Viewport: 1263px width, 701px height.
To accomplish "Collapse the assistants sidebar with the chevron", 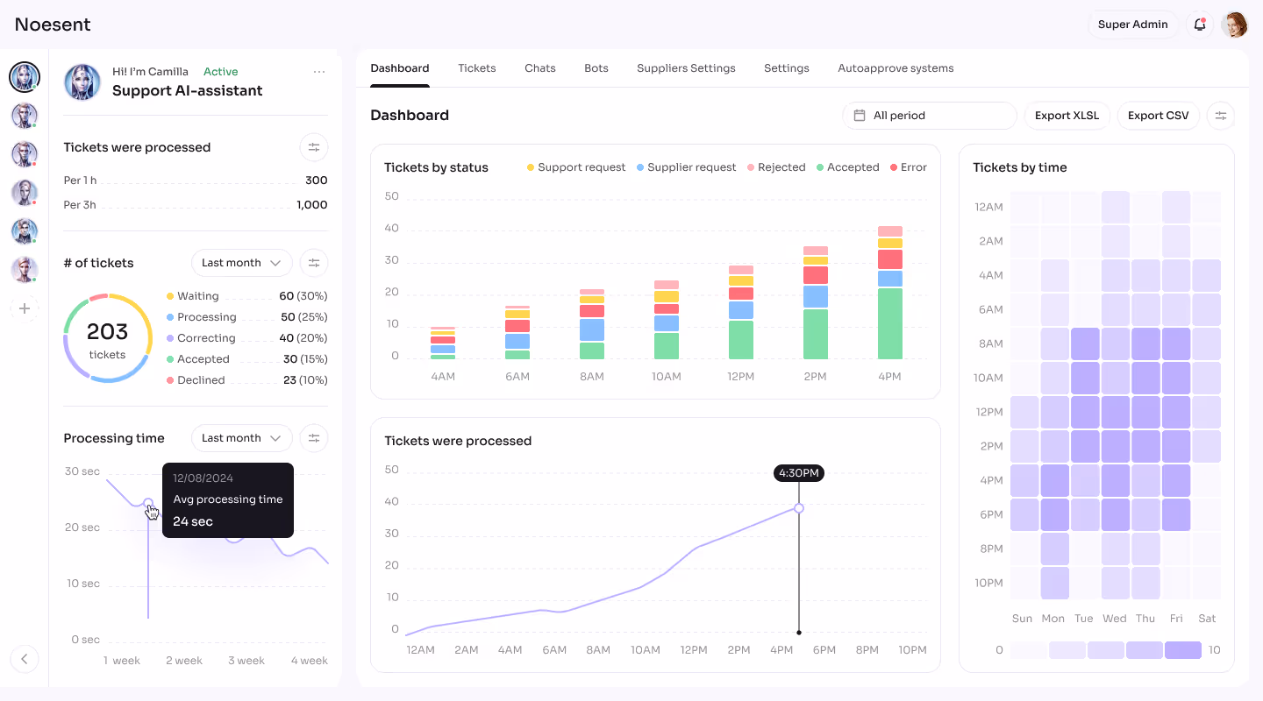I will [25, 659].
